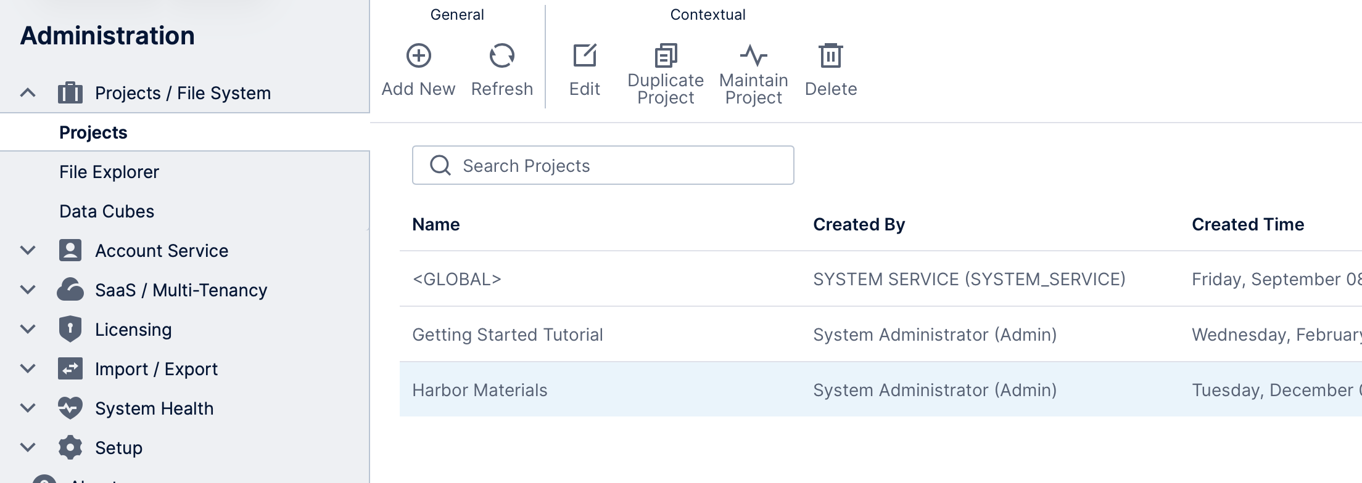Open Data Cubes in sidebar

[x=107, y=211]
